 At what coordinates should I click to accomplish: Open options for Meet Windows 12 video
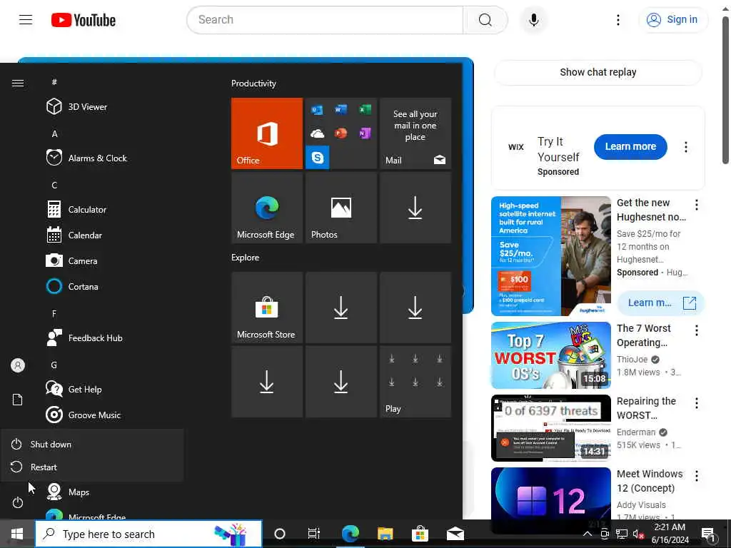pos(696,476)
